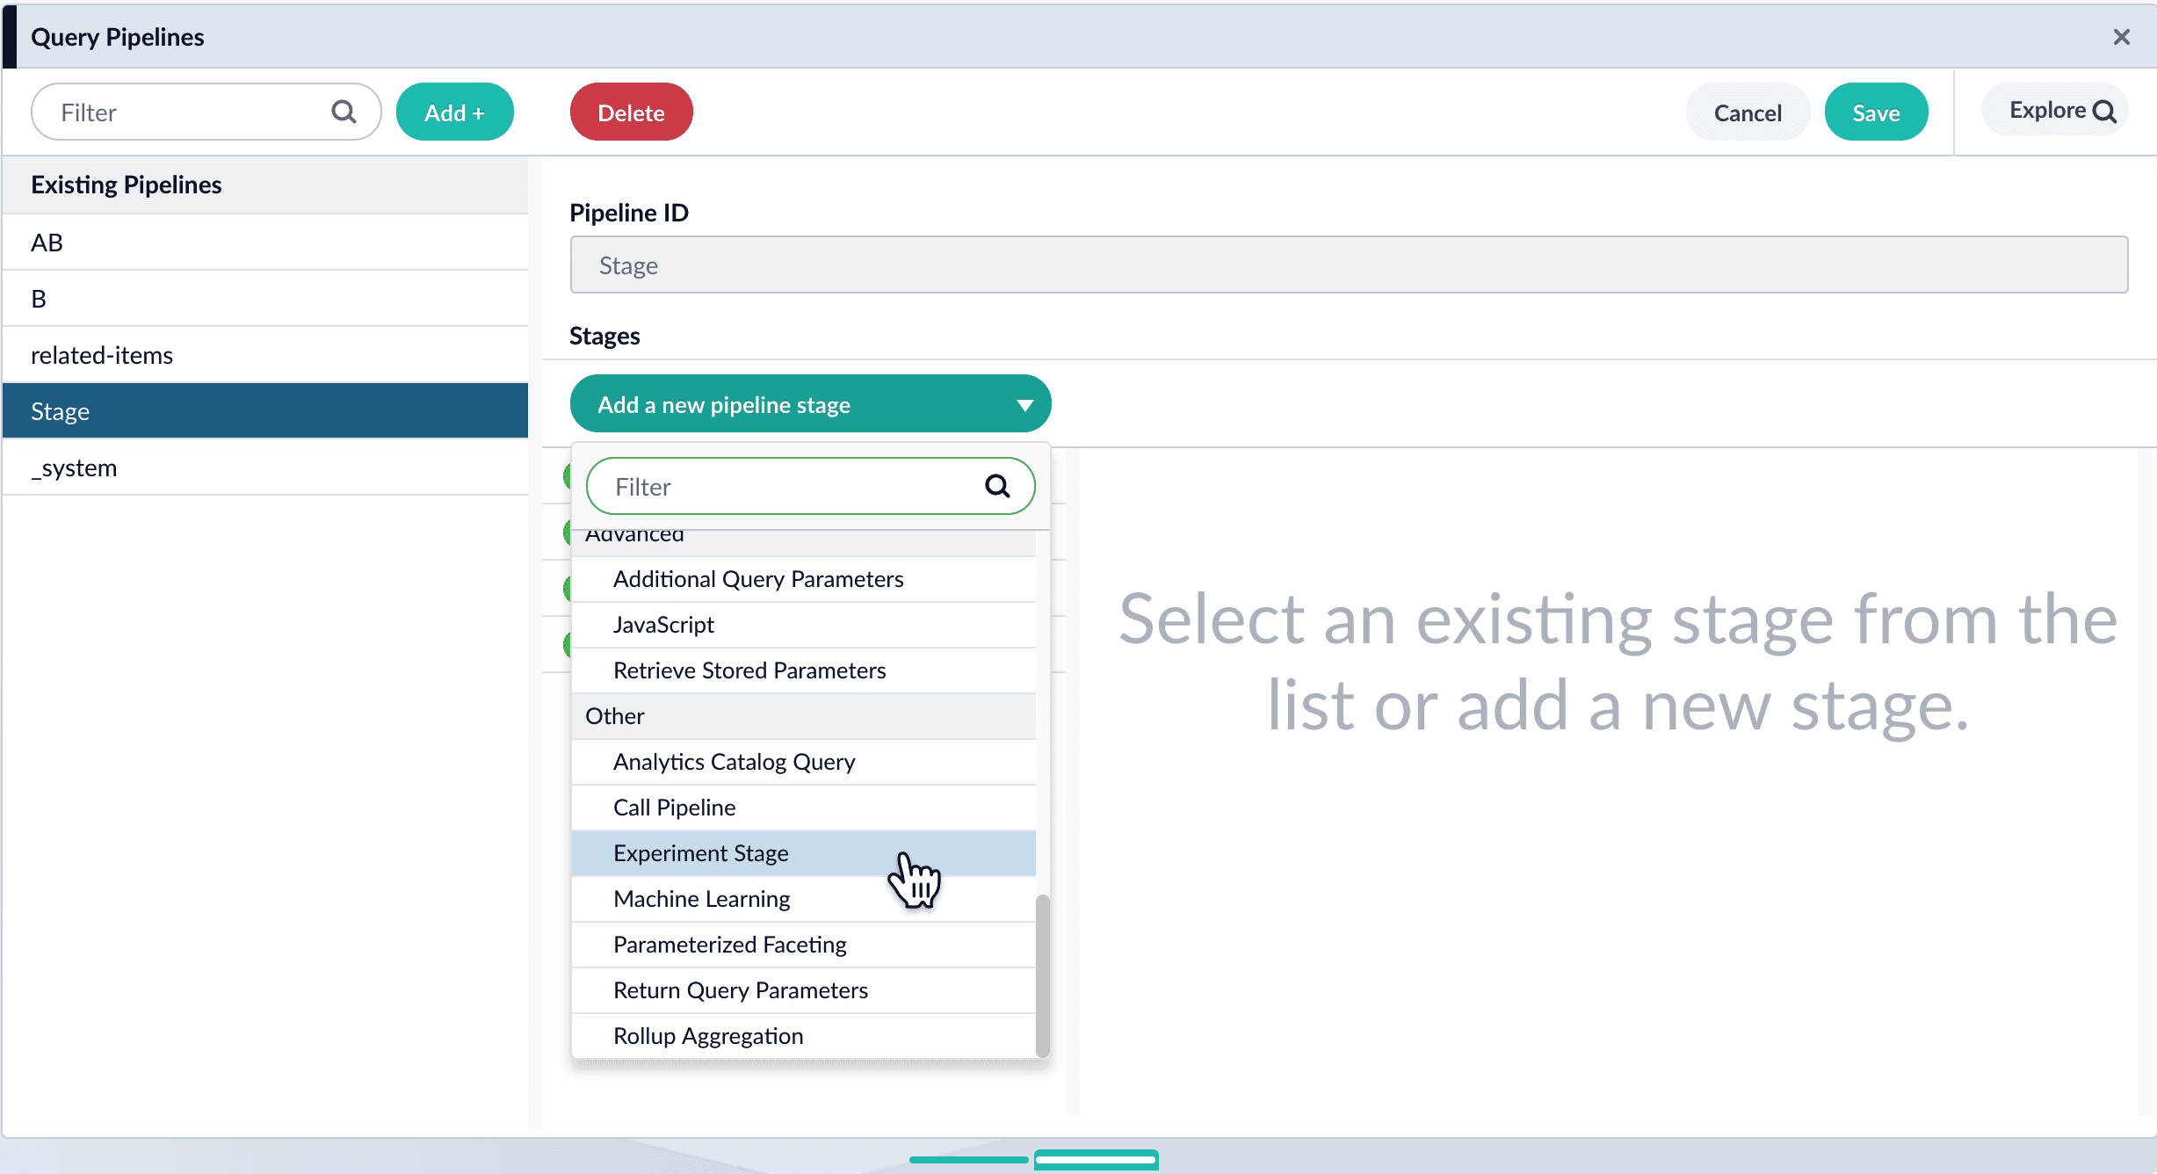Screen dimensions: 2157x1174
Task: Collapse the Add a new pipeline stage dropdown
Action: 1024,404
